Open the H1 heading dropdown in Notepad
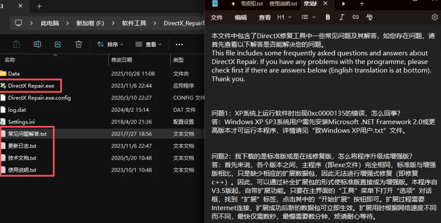This screenshot has height=223, width=441. click(284, 17)
